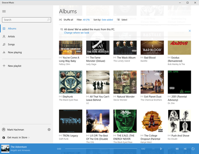Open the TRON: Legacy album cover
The image size is (199, 154).
[70, 121]
